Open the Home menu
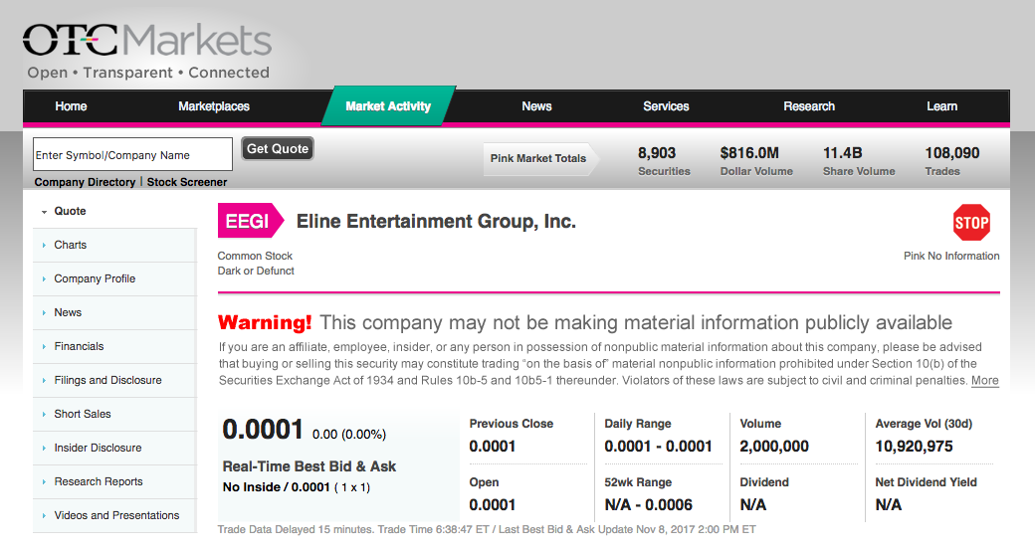 (71, 106)
